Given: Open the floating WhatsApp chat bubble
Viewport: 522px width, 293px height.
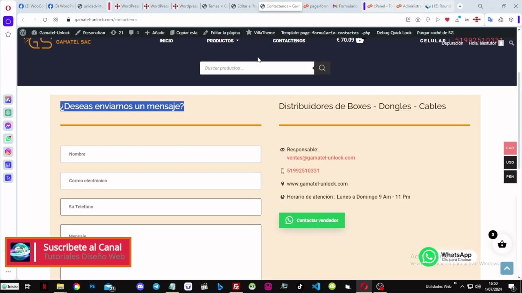Looking at the screenshot, I should [x=429, y=257].
